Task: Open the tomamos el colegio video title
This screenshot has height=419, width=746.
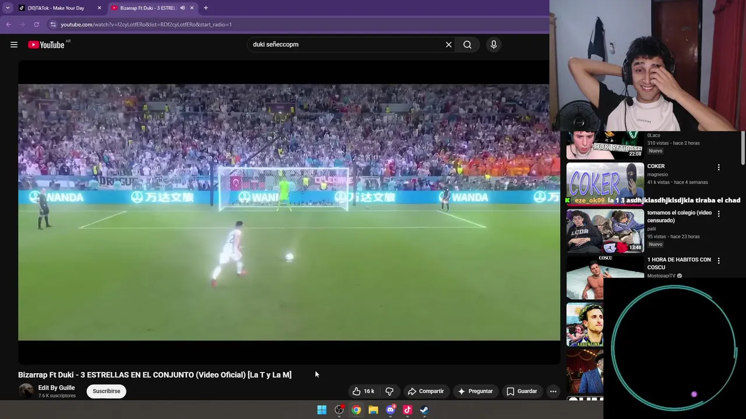Action: point(679,216)
